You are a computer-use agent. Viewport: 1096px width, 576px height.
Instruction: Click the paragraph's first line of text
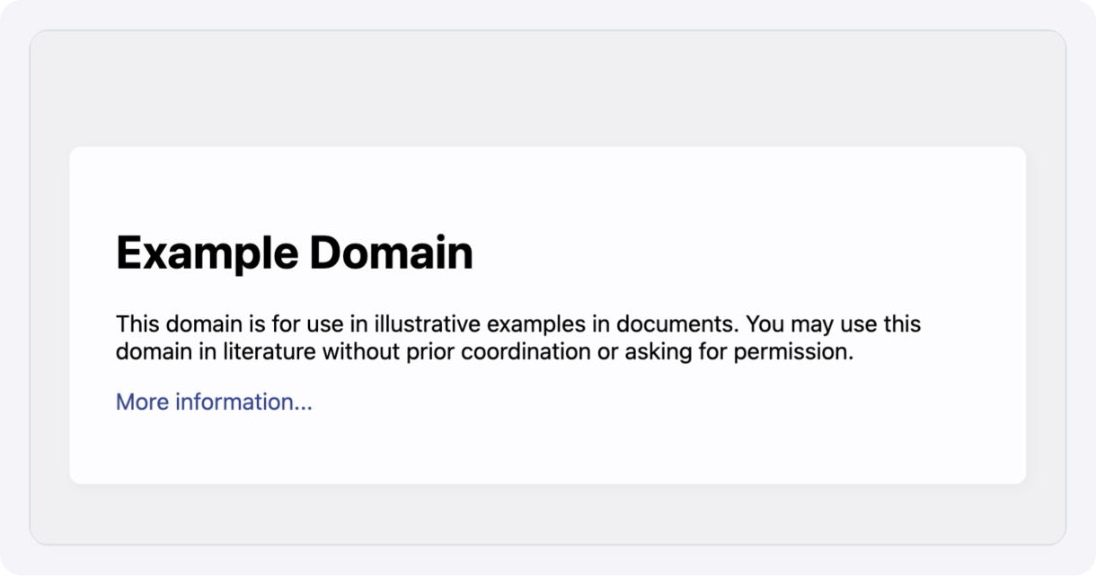(518, 323)
